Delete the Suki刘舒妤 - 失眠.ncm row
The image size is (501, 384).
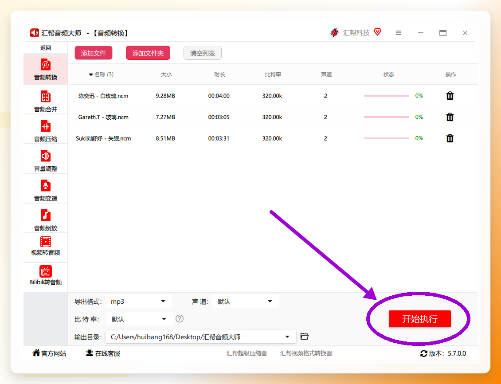click(450, 138)
